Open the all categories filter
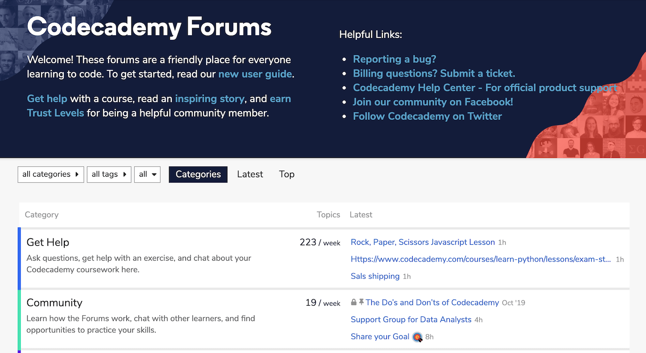This screenshot has width=646, height=353. click(x=50, y=174)
